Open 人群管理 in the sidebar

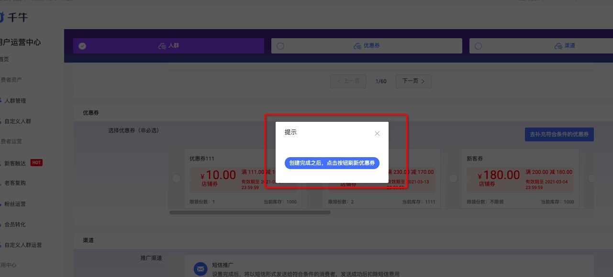coord(15,101)
